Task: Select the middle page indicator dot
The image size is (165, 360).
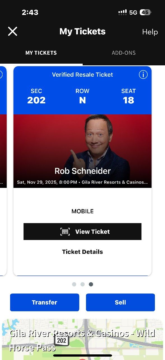Action: [82, 284]
